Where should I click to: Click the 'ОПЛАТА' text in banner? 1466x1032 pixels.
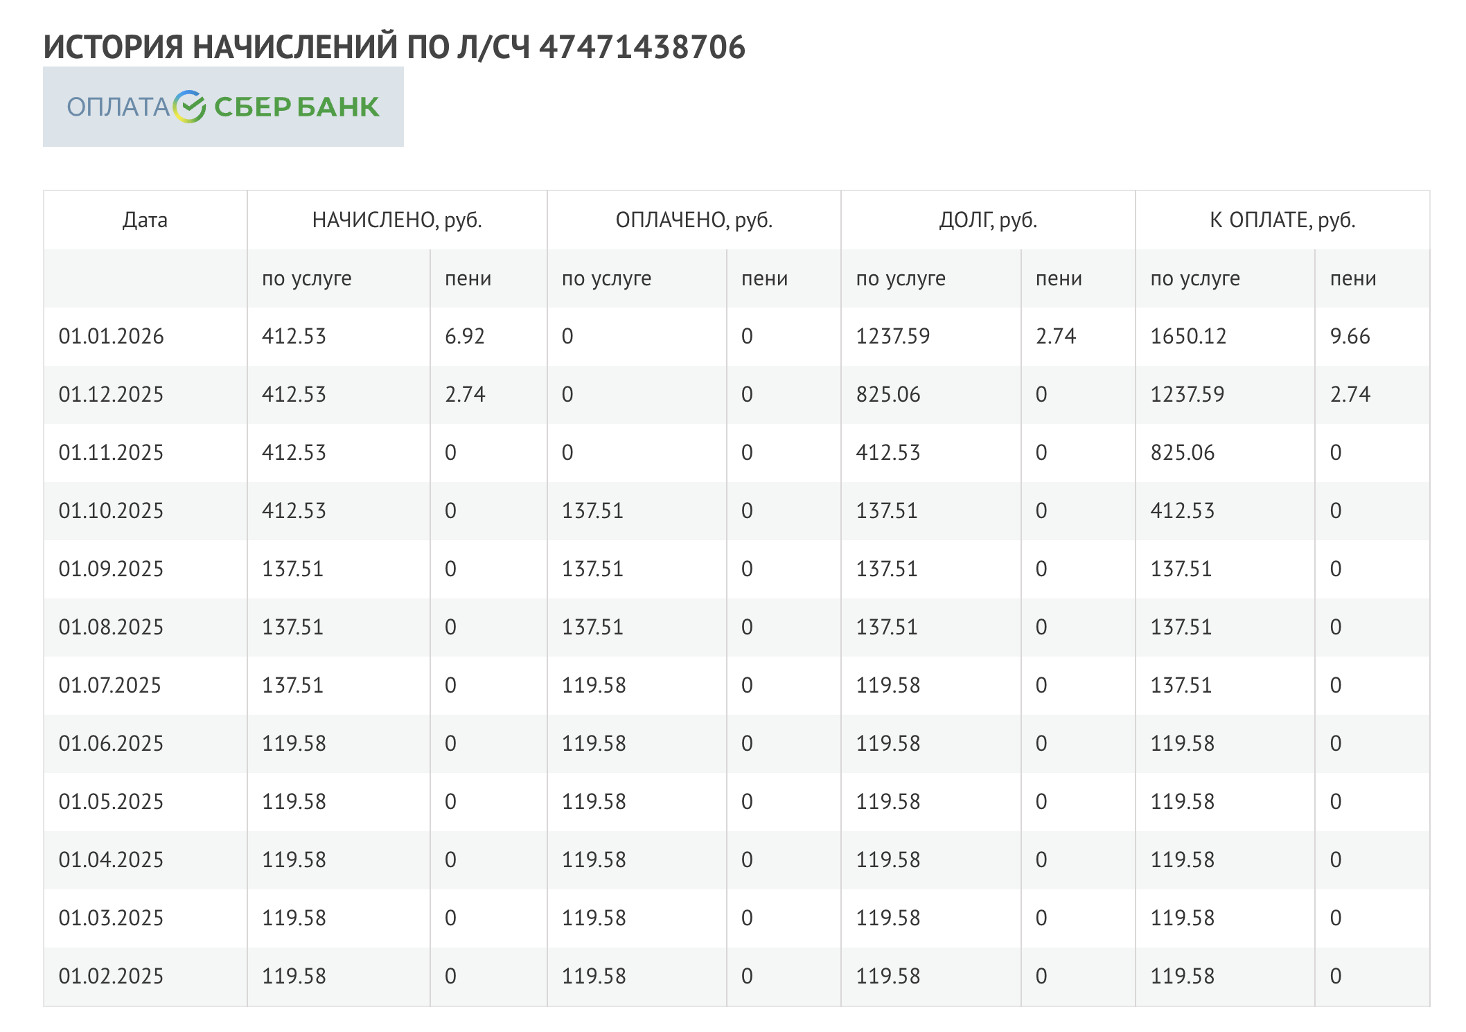point(118,107)
